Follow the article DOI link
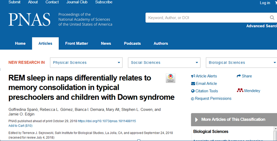The height and width of the screenshot is (141, 277). (x=107, y=121)
